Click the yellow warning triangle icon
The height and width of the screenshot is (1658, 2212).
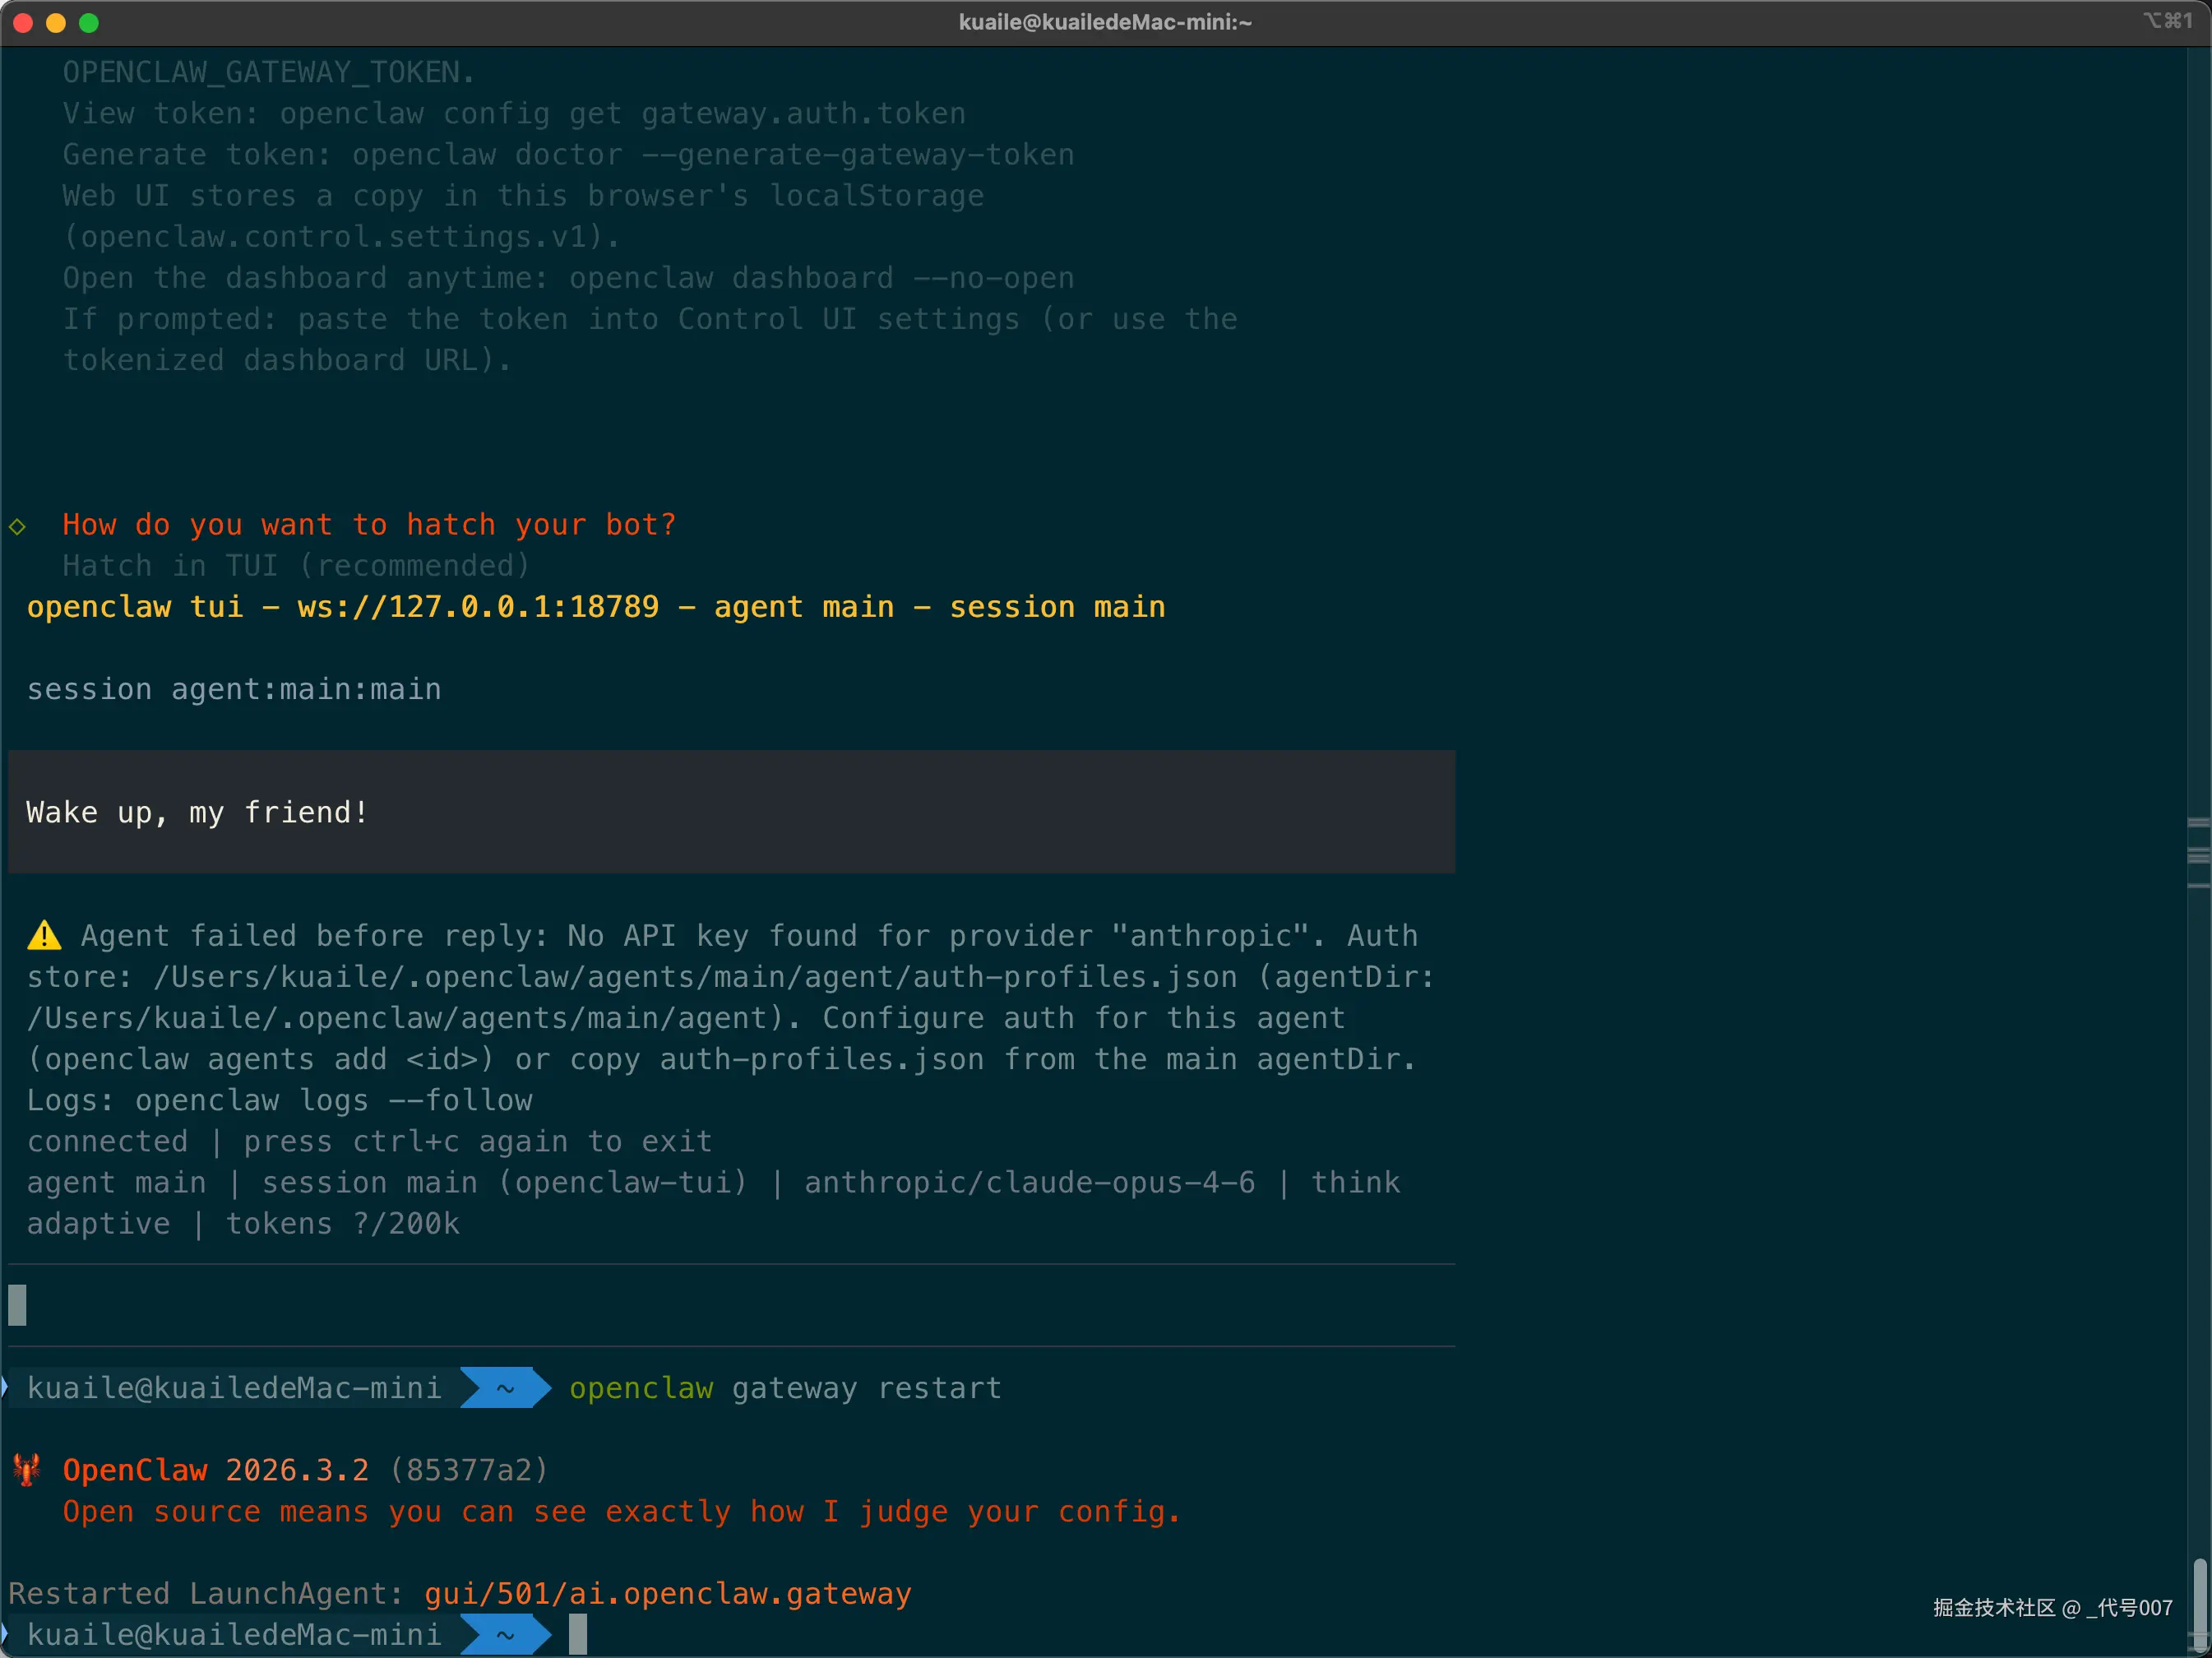(x=44, y=936)
